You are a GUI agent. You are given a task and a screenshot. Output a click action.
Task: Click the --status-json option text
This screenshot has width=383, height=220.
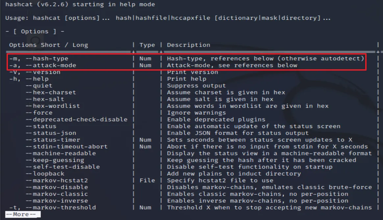[51, 133]
